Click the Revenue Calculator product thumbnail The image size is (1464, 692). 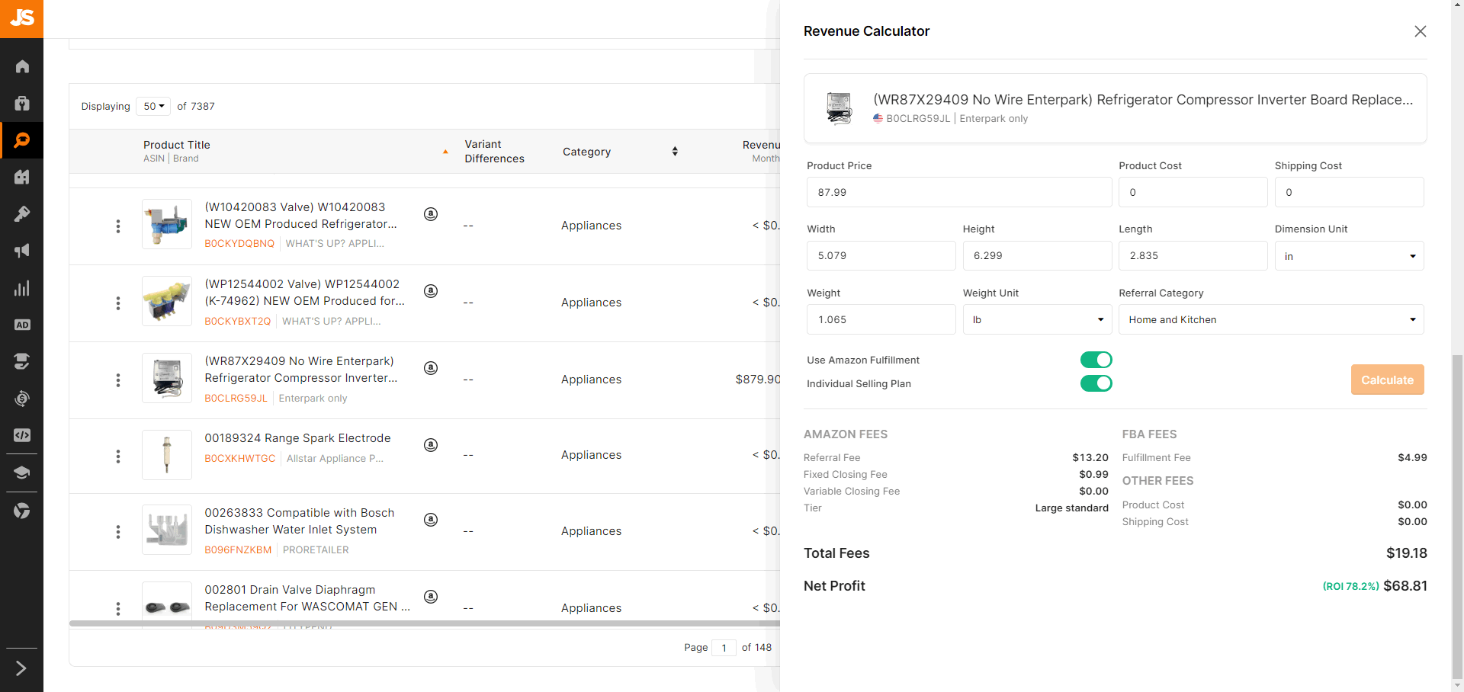839,107
